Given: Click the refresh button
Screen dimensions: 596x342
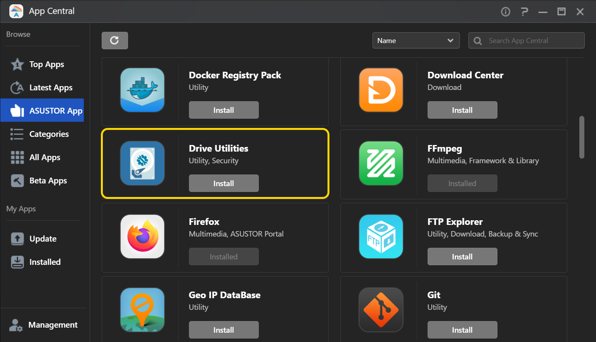Looking at the screenshot, I should pos(115,40).
